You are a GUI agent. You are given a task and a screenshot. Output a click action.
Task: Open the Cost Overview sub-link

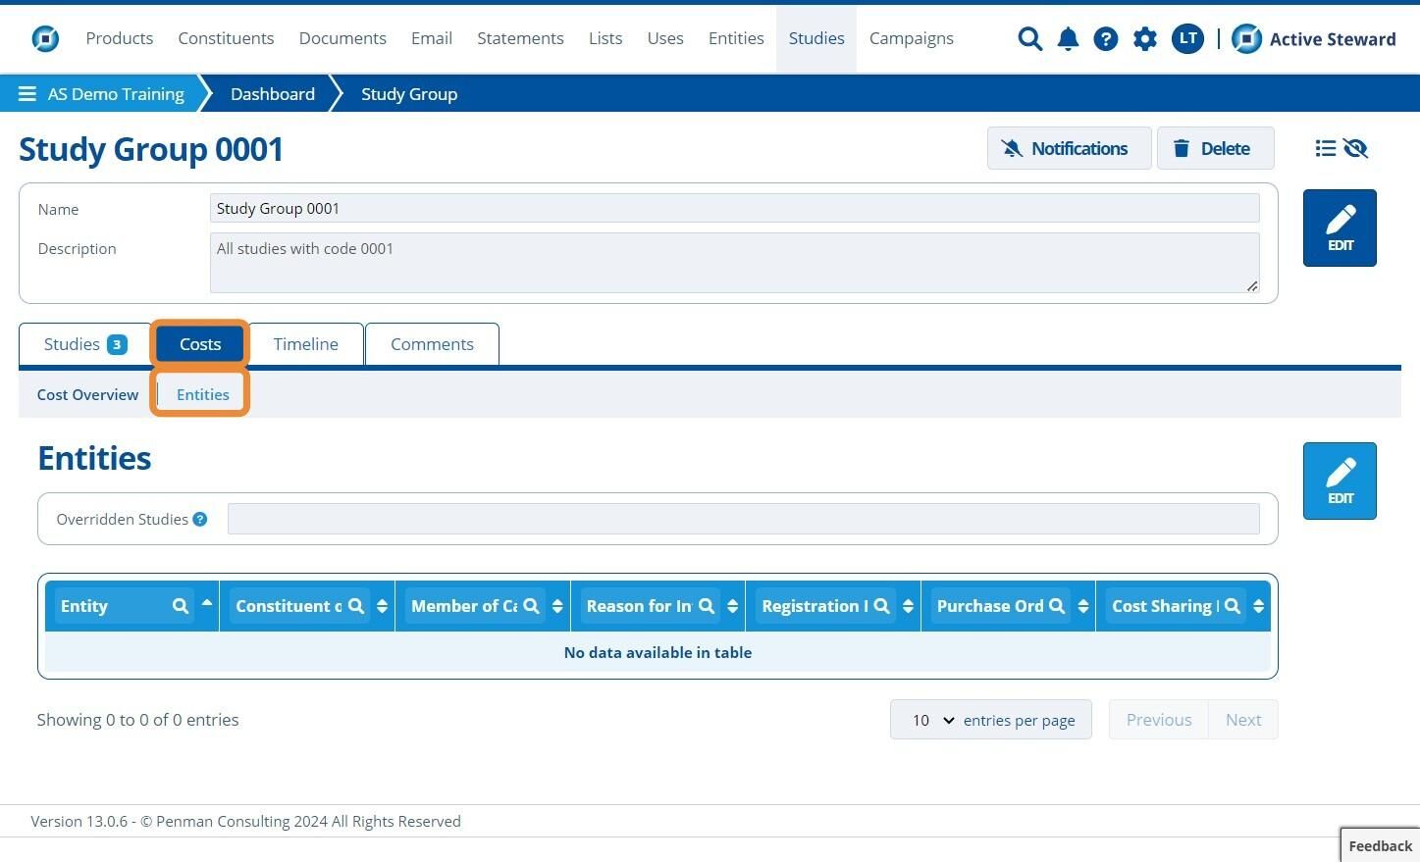(x=88, y=394)
